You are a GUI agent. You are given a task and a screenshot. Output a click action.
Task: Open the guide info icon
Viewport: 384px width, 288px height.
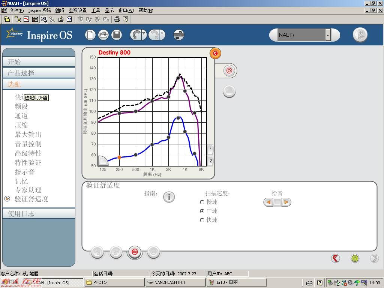point(169,197)
